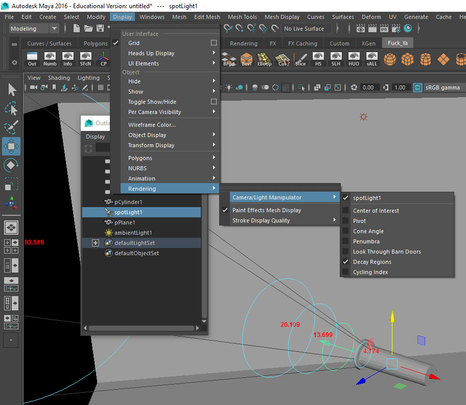Activate the Rotate tool

11,165
